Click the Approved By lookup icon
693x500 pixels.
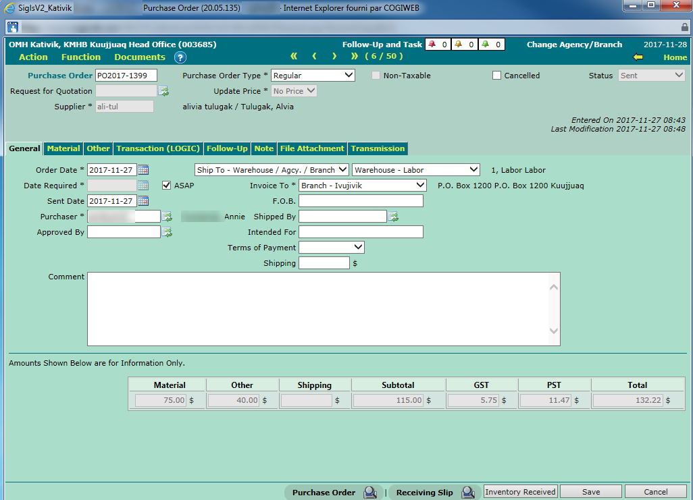tap(167, 232)
